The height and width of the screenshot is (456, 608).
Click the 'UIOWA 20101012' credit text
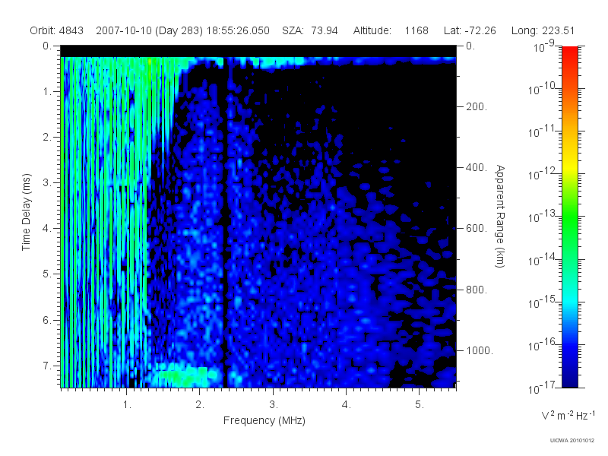click(572, 440)
